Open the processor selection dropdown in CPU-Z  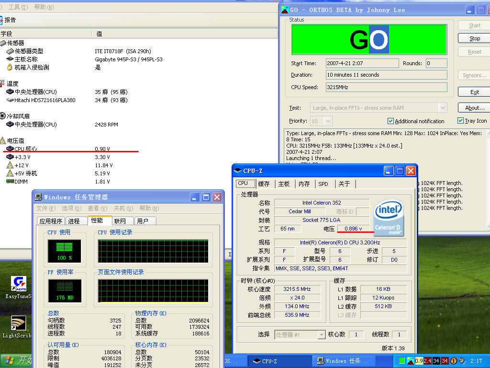pyautogui.click(x=321, y=334)
